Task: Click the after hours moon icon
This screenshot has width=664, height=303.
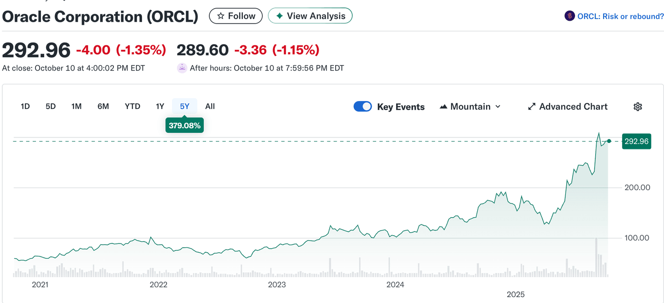Action: coord(182,68)
